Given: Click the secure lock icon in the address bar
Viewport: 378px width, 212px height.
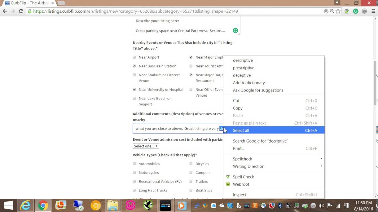Looking at the screenshot, I should [x=30, y=11].
